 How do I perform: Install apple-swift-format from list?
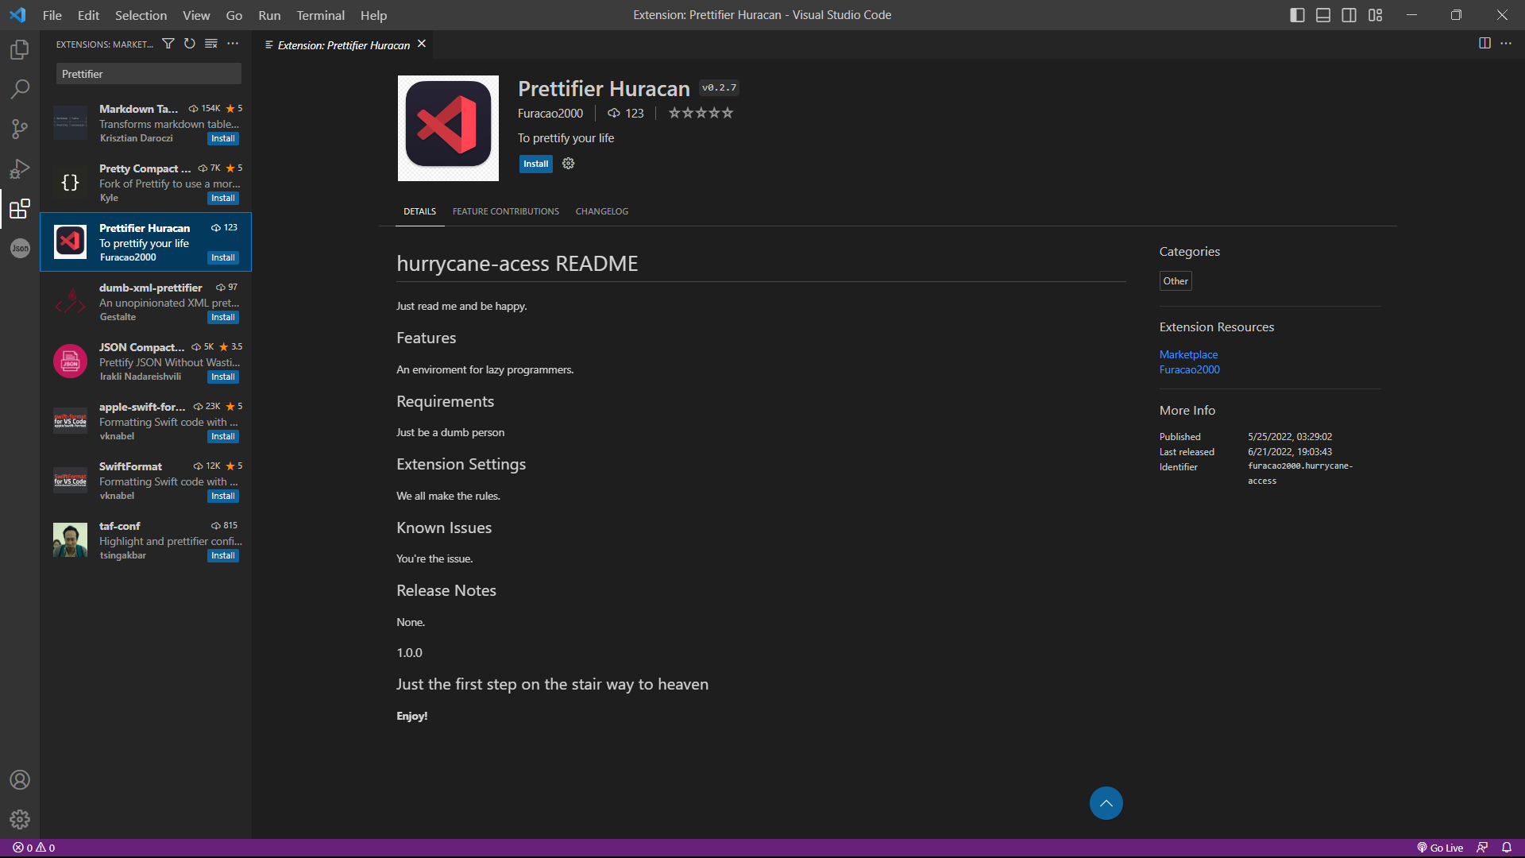tap(223, 436)
